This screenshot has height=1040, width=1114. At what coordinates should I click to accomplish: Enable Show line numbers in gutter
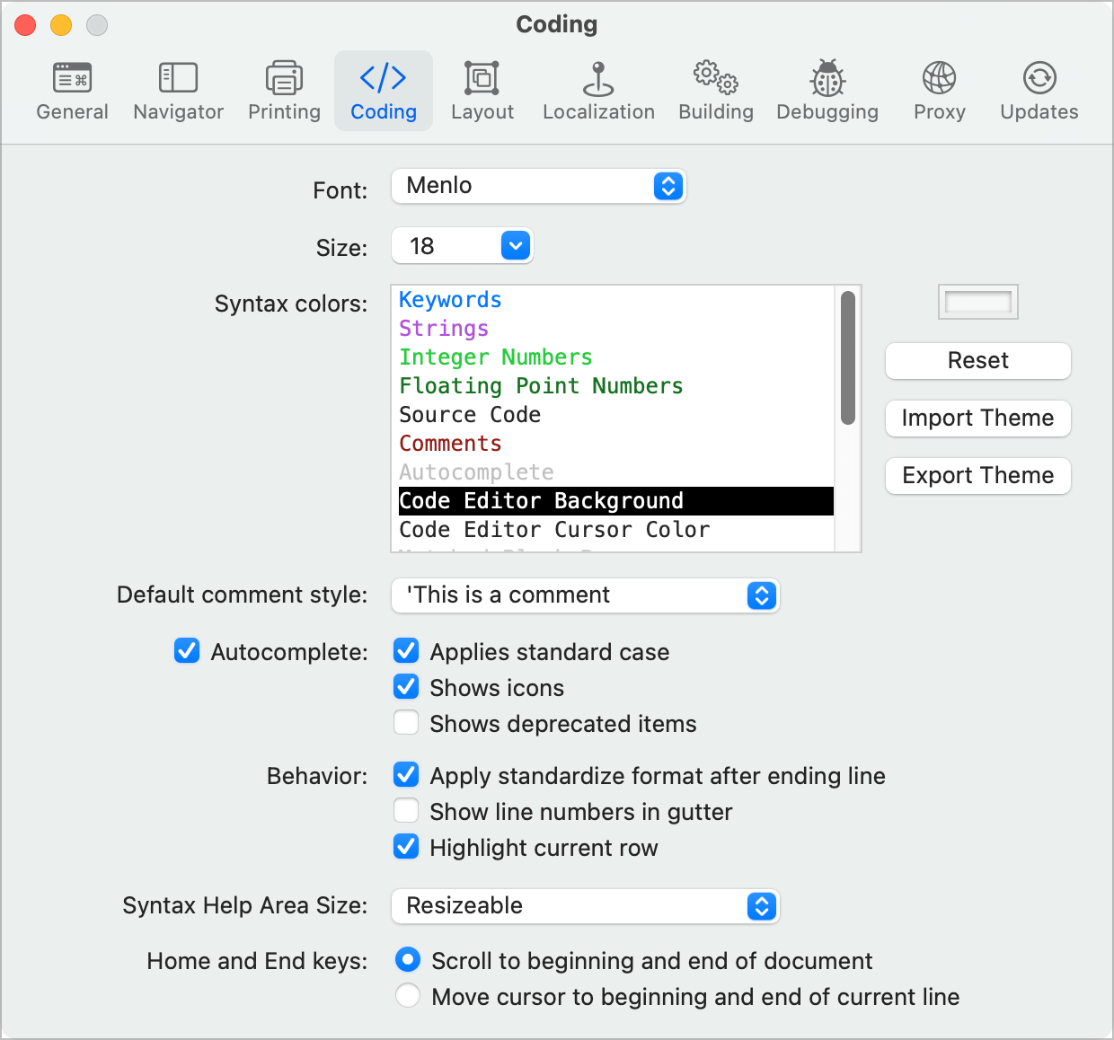click(406, 810)
